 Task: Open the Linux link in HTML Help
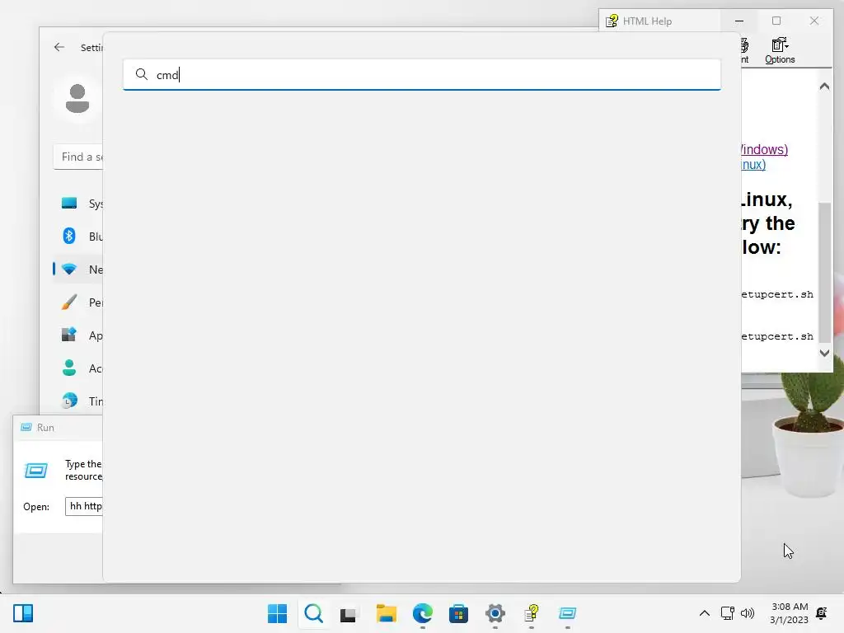tap(753, 165)
